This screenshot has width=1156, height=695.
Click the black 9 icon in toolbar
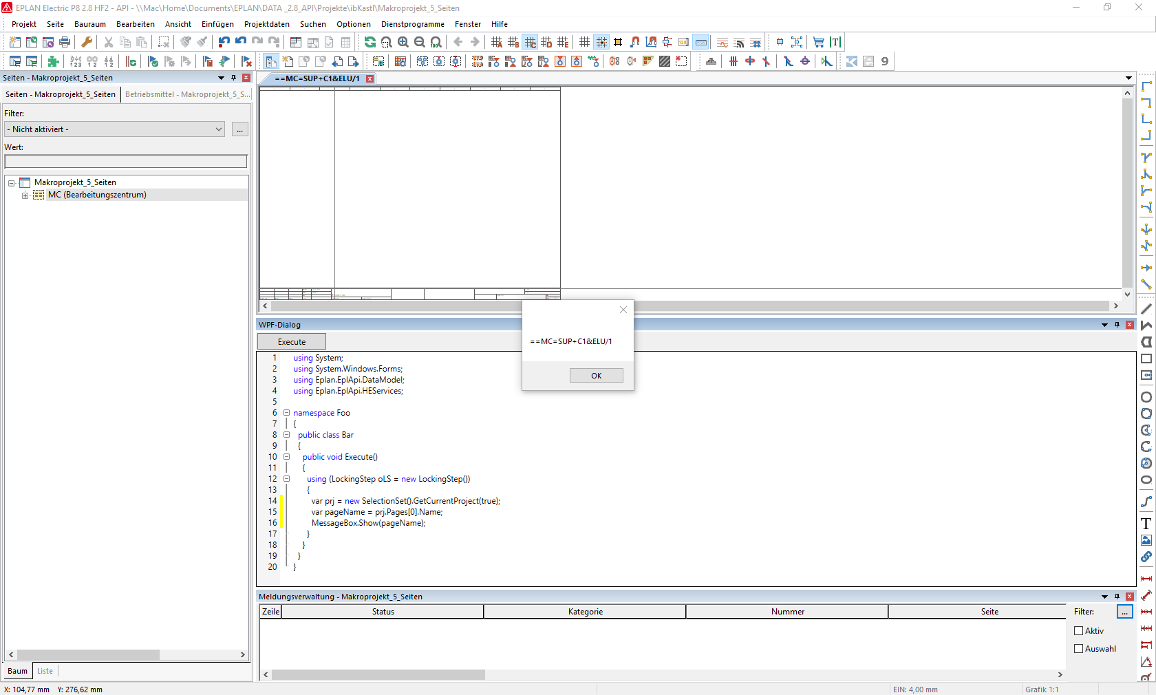[x=885, y=61]
